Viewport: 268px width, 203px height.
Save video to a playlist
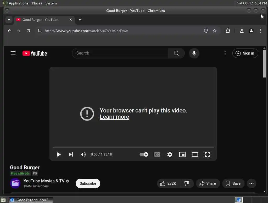tap(233, 183)
